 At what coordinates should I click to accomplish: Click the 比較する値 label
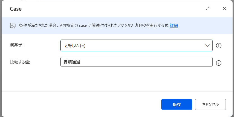pyautogui.click(x=20, y=62)
